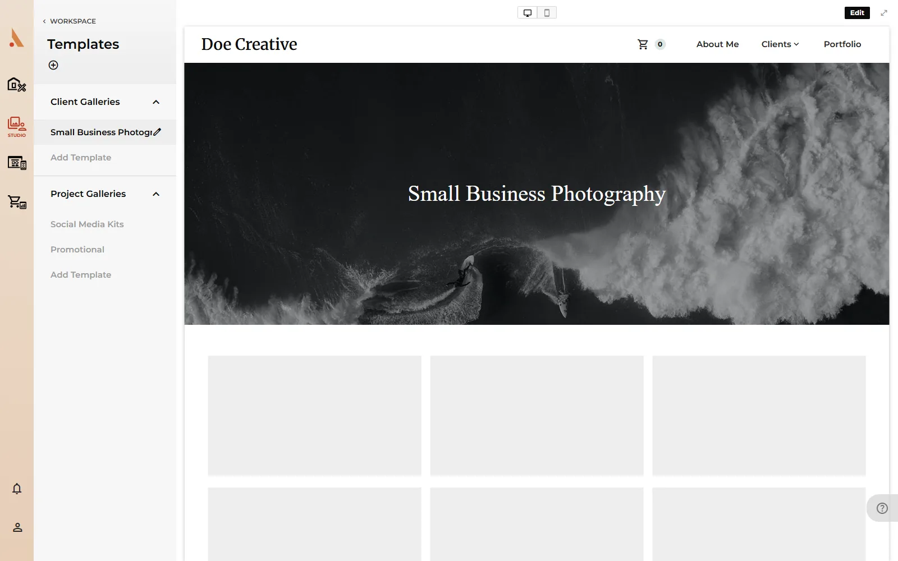Click the add template plus circle icon

click(53, 65)
